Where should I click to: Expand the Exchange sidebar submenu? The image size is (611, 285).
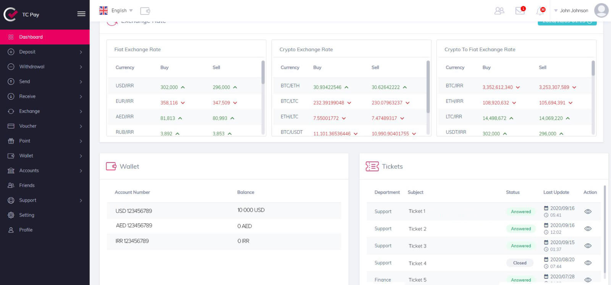45,111
